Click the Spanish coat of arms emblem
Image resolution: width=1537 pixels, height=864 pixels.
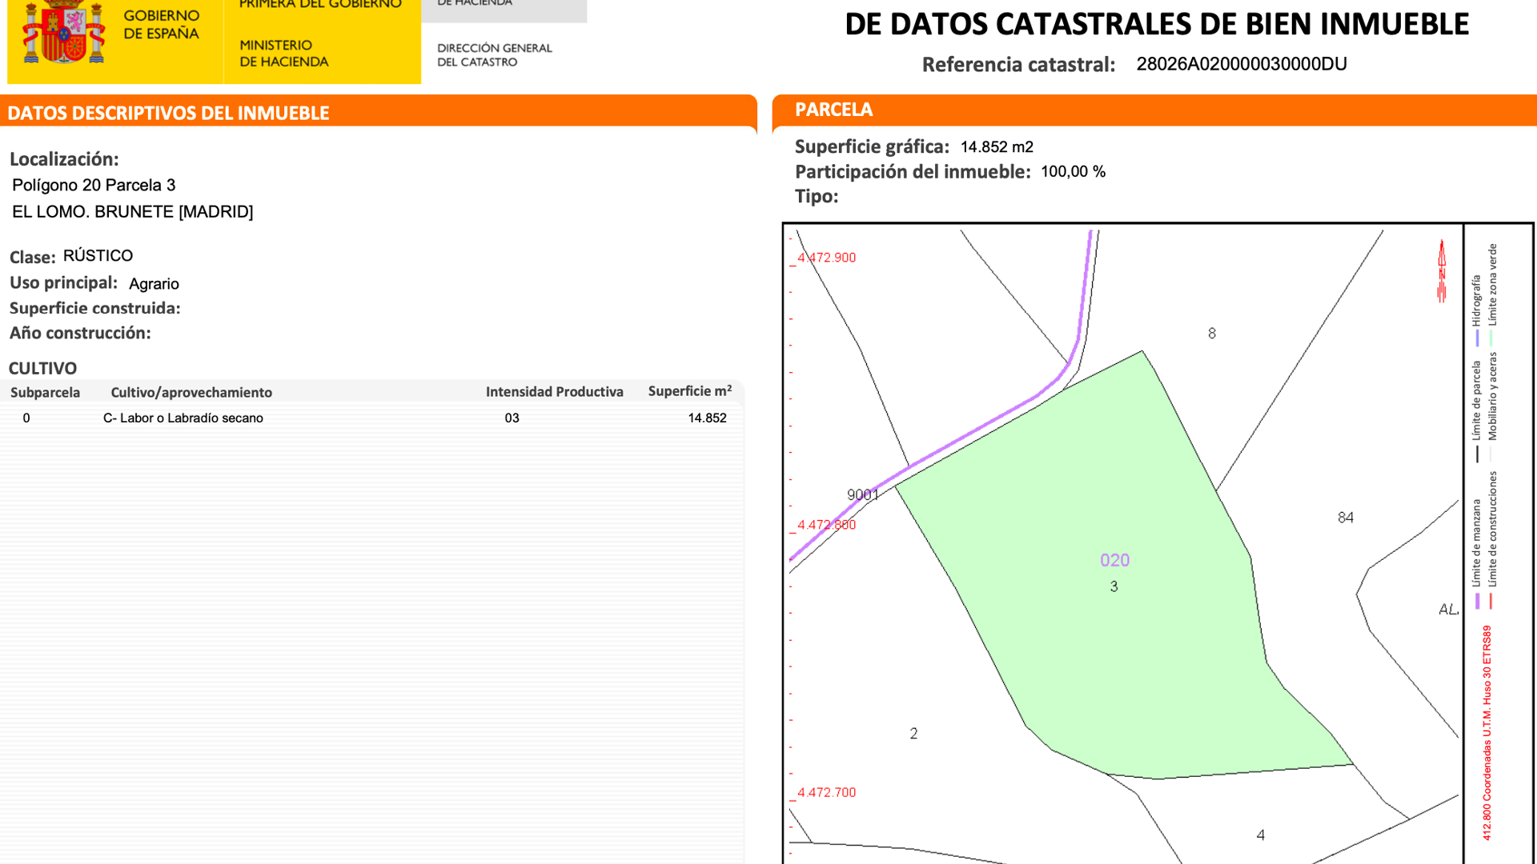tap(63, 32)
